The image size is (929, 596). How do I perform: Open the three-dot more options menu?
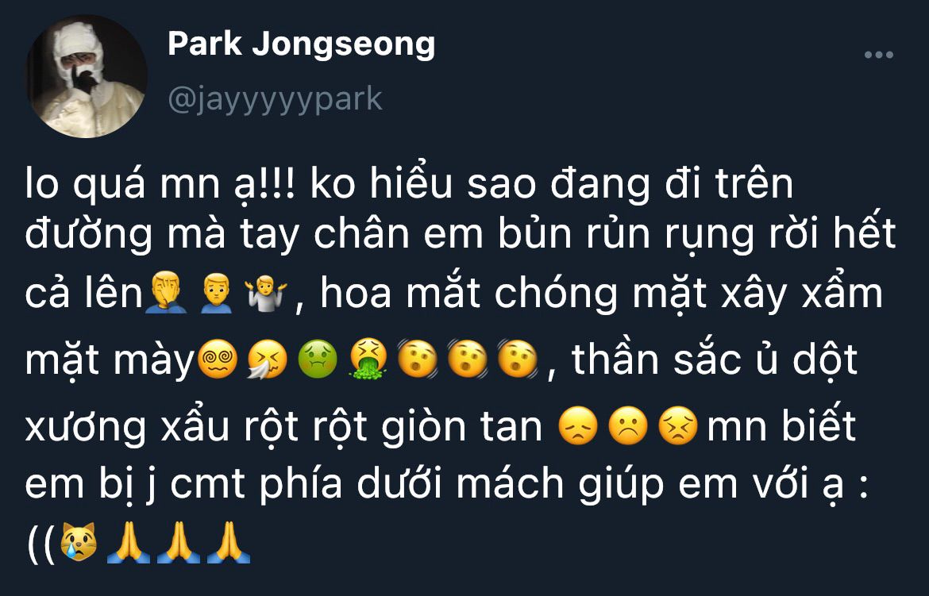(x=879, y=55)
